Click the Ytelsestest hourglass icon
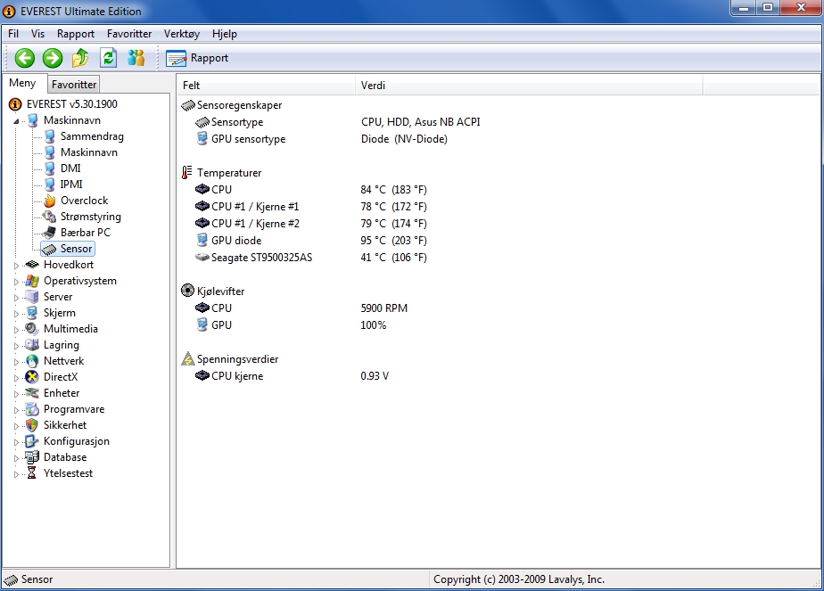 [x=32, y=473]
